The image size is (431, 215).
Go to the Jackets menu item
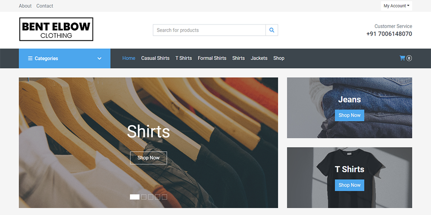[x=259, y=58]
